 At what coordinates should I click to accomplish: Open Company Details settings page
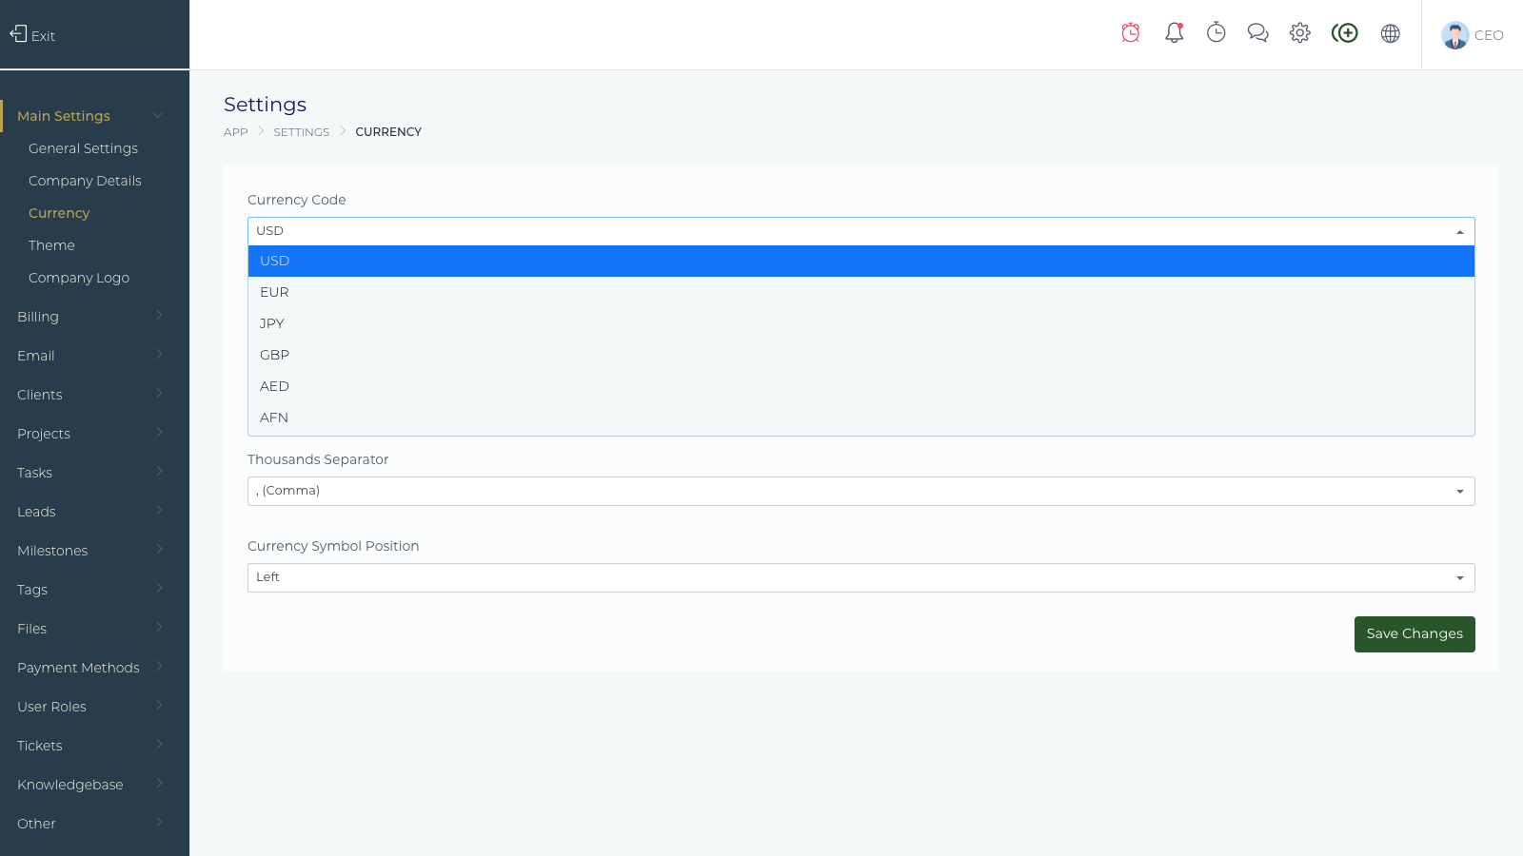coord(85,181)
